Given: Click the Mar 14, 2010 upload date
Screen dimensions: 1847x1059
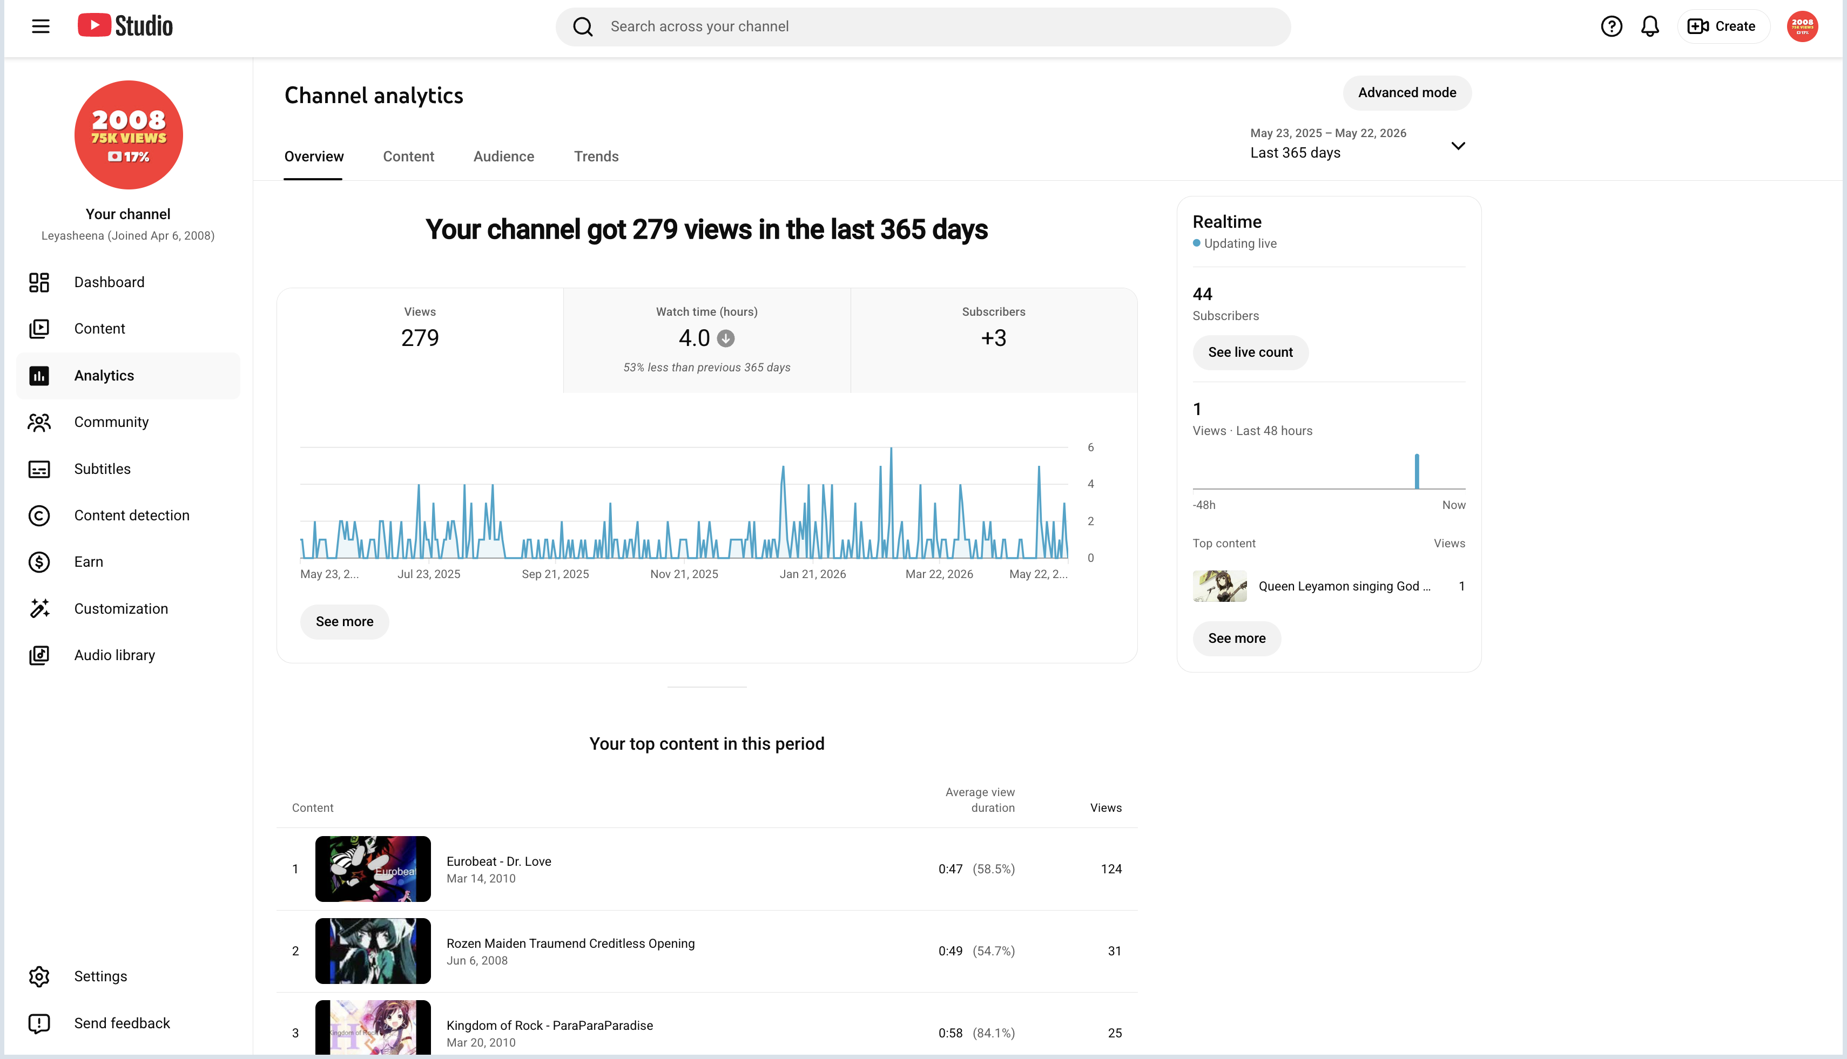Looking at the screenshot, I should coord(481,879).
